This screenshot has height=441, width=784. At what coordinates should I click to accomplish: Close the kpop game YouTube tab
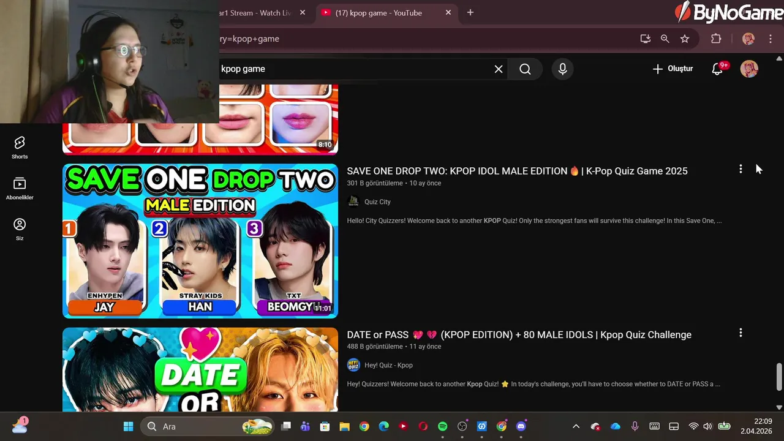coord(448,12)
